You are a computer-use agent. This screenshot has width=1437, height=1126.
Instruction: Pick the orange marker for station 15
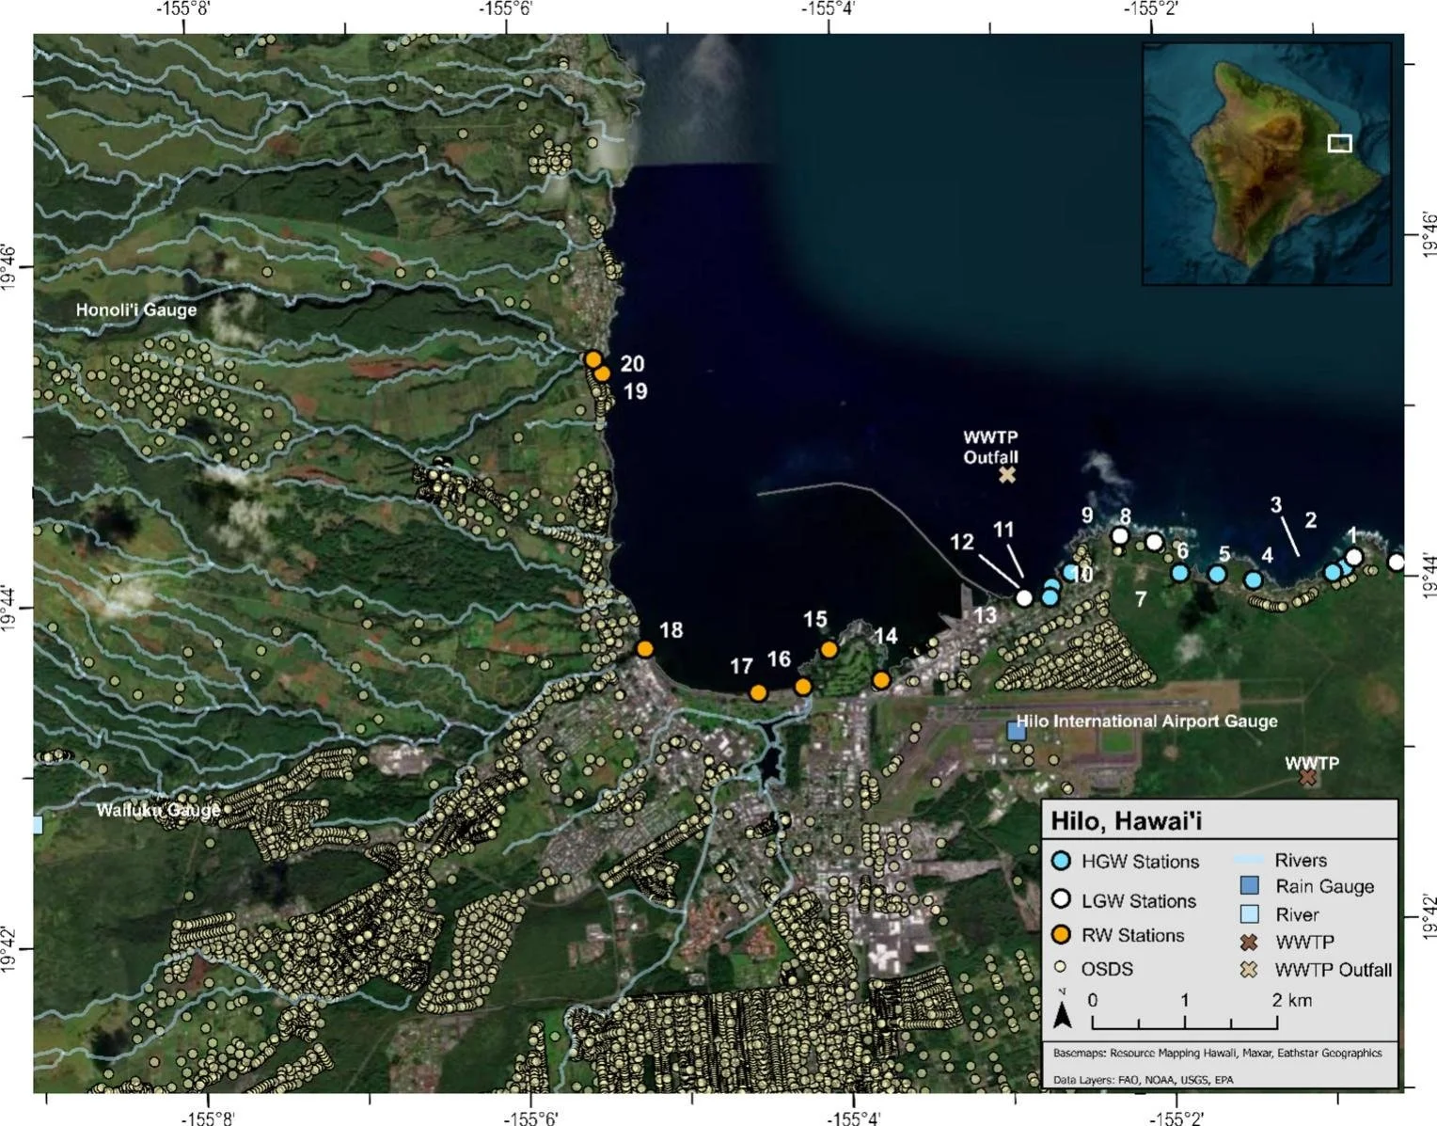pyautogui.click(x=829, y=650)
